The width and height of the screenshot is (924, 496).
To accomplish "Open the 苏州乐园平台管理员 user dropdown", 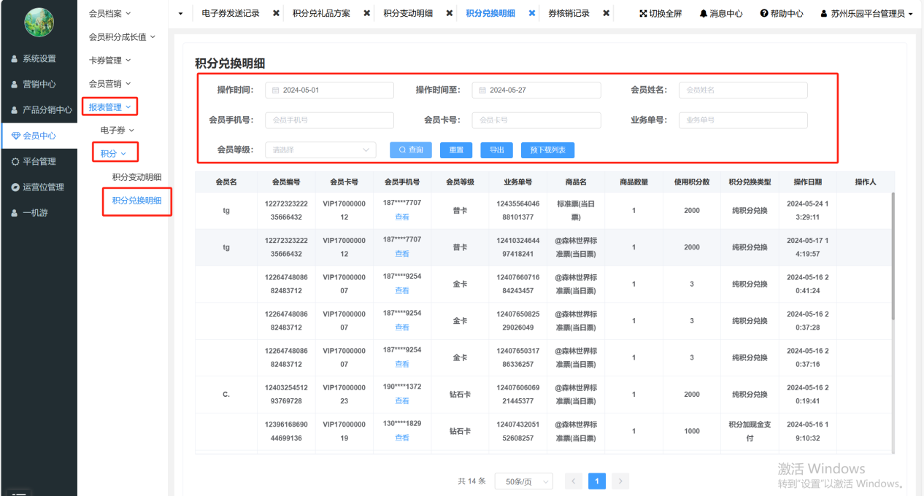I will click(867, 14).
